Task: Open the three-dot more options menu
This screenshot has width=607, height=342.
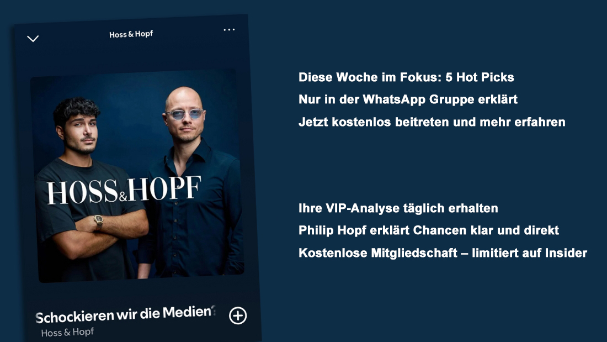Action: (x=229, y=29)
